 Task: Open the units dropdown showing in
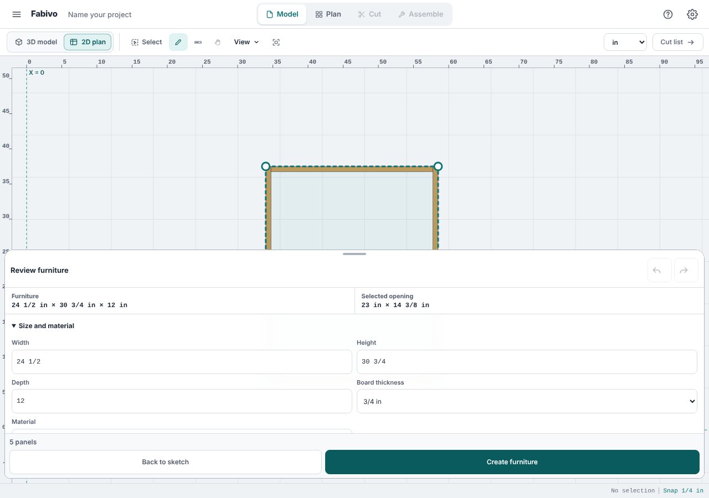click(625, 42)
